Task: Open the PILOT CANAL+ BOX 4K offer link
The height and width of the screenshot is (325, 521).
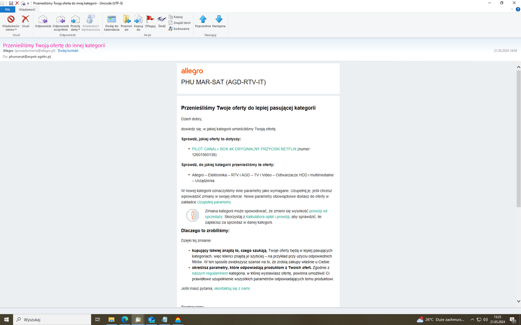Action: (x=244, y=149)
